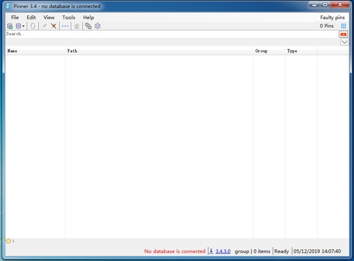Click the 0 Pins counter text

point(326,26)
